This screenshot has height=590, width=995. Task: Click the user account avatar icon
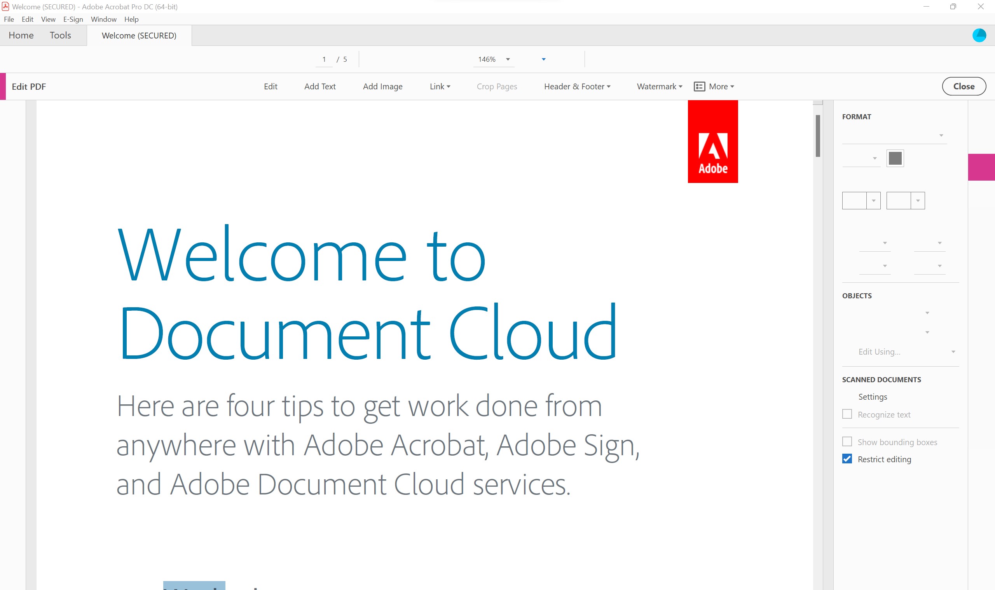point(979,35)
